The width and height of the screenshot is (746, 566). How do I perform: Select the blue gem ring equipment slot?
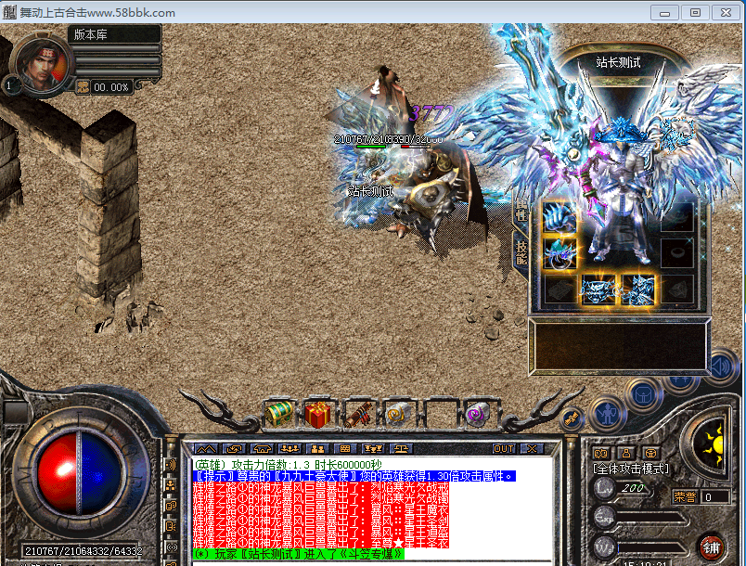559,253
